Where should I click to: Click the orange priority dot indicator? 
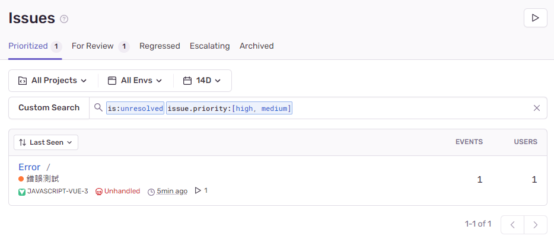(21, 179)
